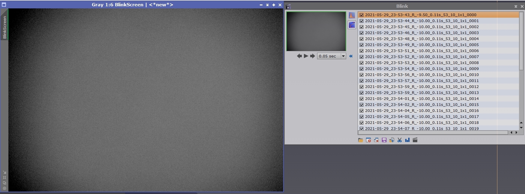Click the close selected images icon

point(368,140)
